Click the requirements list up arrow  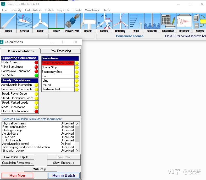(77, 124)
